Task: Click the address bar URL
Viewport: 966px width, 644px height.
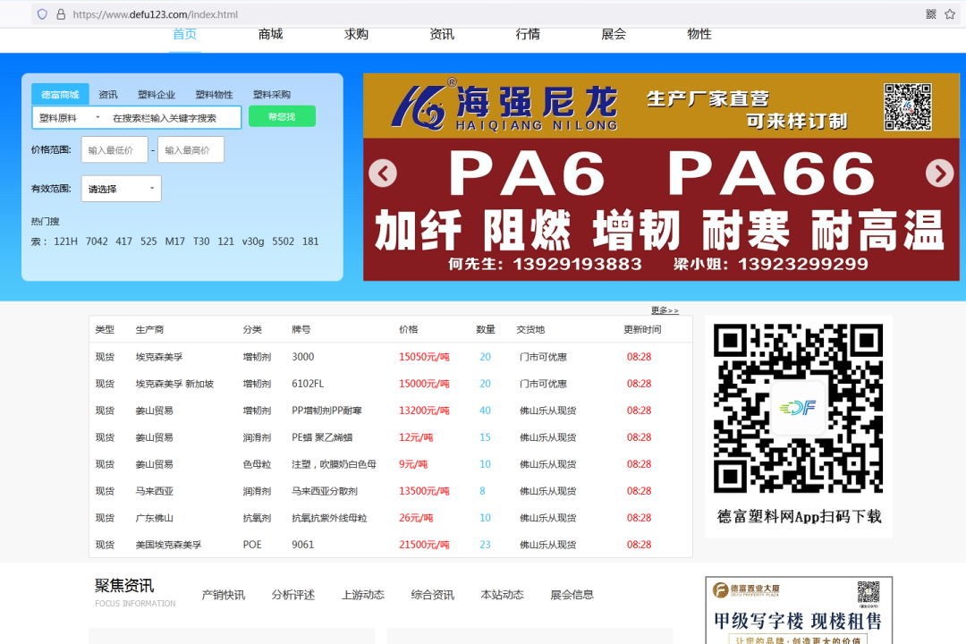Action: 156,14
